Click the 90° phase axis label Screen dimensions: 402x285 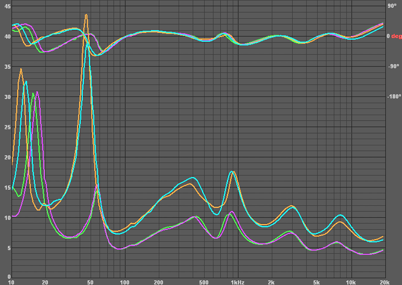coord(392,6)
